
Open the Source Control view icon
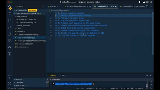point(9,20)
